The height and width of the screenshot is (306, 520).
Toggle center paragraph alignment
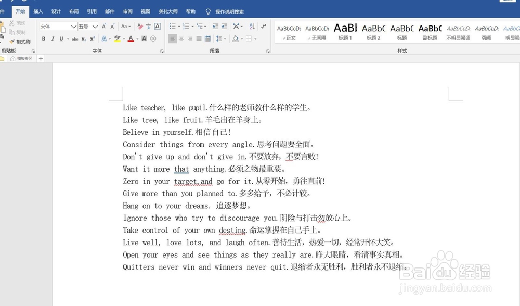181,39
